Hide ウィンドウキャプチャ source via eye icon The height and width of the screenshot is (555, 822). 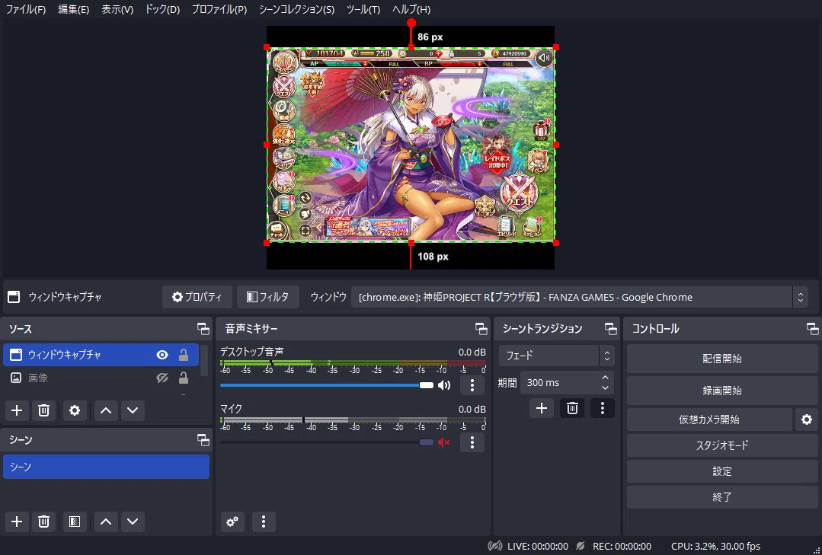(x=162, y=355)
